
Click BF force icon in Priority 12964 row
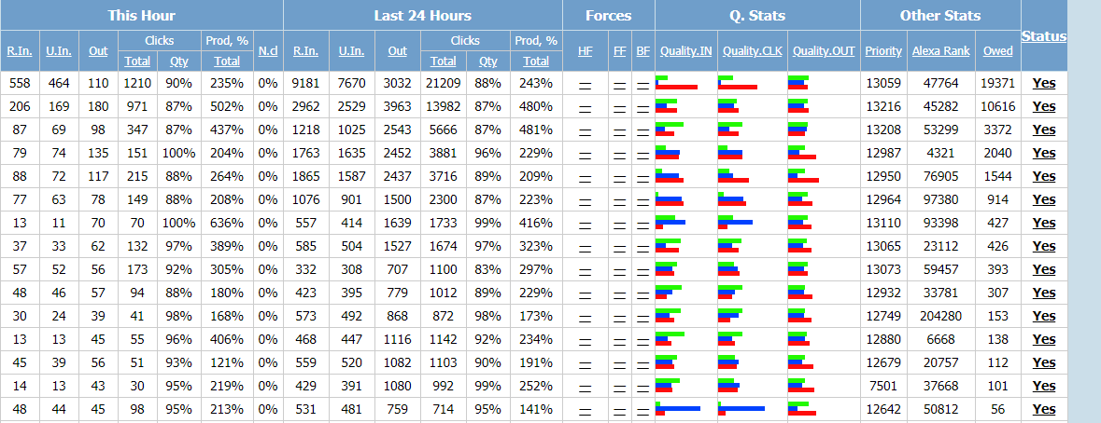point(643,202)
